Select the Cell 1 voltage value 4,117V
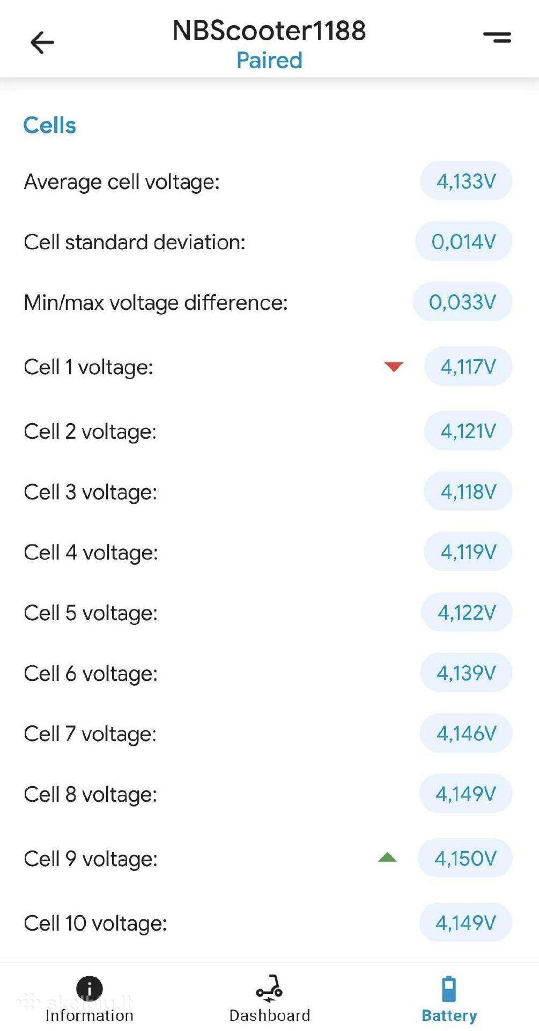 (x=468, y=367)
